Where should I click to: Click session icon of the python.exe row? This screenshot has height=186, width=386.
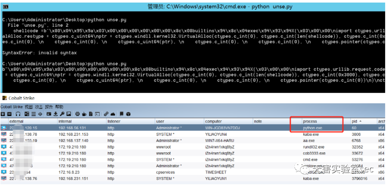pos(3,128)
